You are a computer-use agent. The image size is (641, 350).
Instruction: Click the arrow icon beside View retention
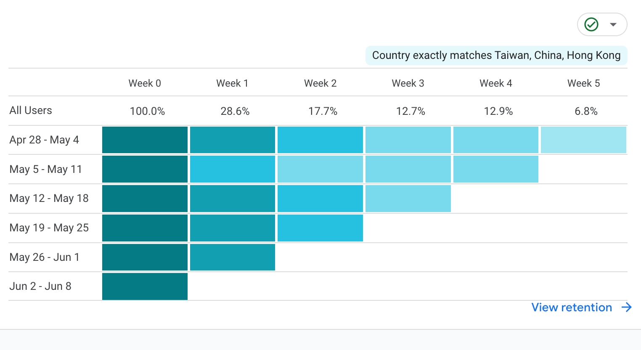coord(627,308)
